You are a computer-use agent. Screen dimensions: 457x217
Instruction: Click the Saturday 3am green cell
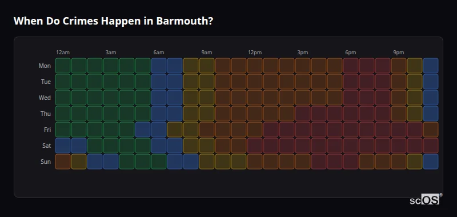tap(111, 146)
